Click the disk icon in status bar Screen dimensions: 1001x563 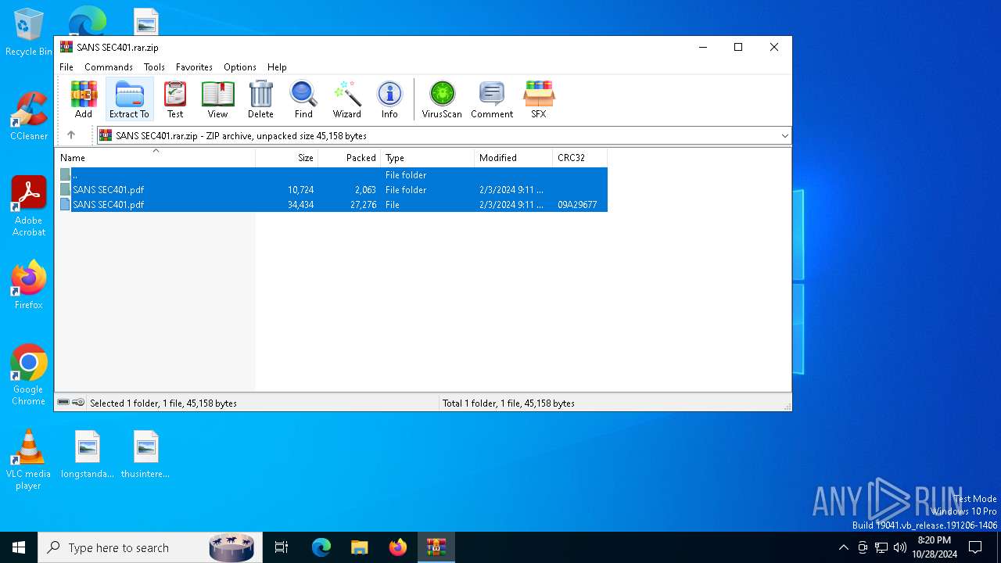pos(63,403)
